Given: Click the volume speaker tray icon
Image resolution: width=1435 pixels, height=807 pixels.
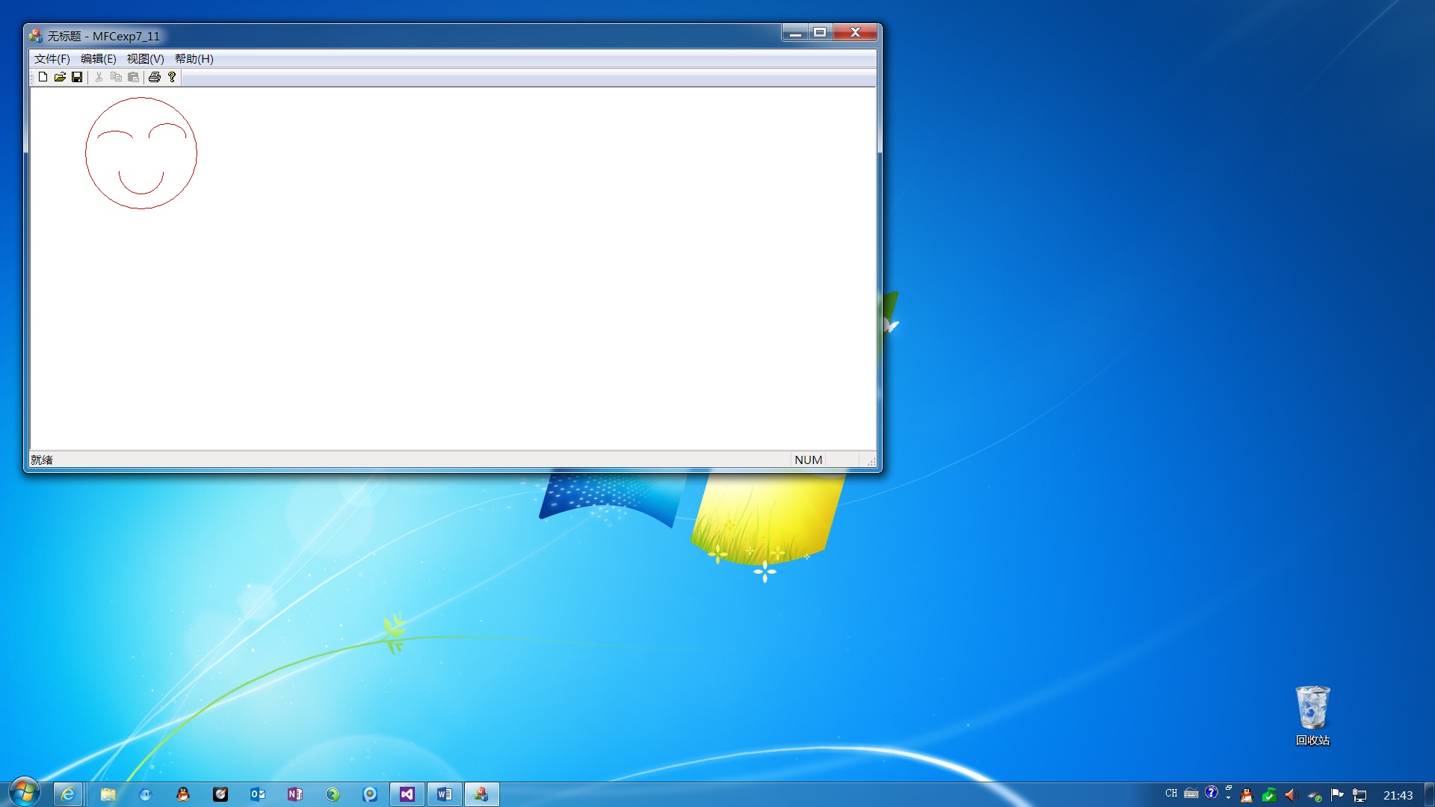Looking at the screenshot, I should (x=1291, y=795).
